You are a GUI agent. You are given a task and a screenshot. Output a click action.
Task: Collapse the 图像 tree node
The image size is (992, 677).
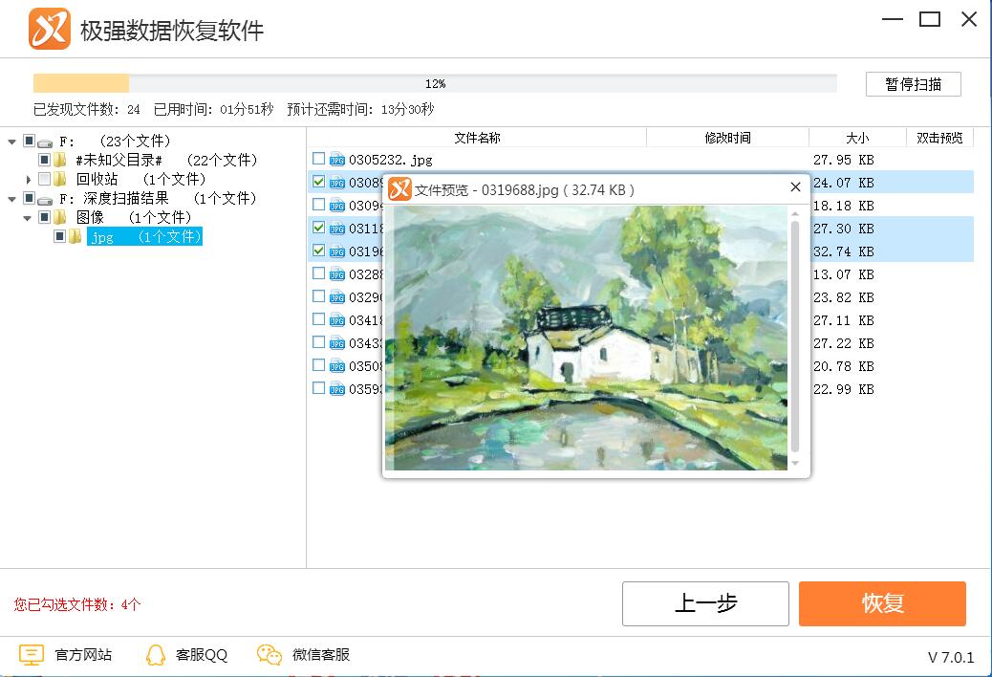pos(27,218)
